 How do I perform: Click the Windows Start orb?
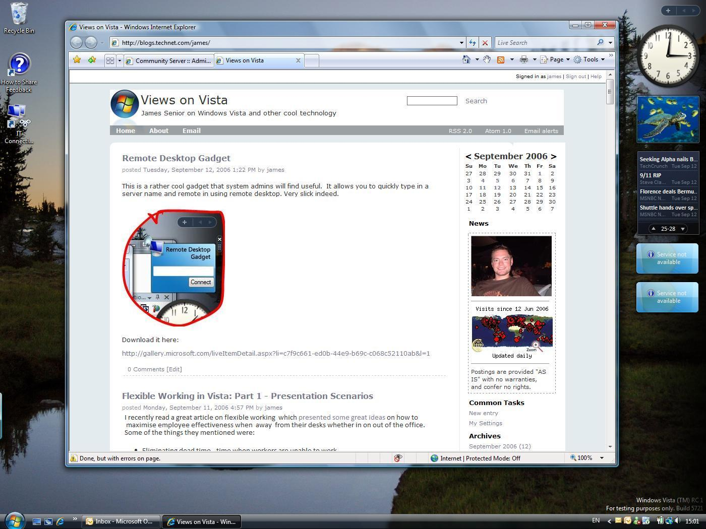point(15,520)
